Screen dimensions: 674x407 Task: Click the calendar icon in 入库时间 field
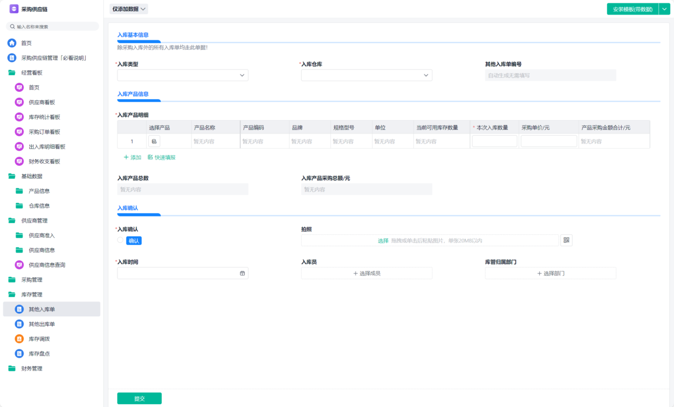point(243,274)
